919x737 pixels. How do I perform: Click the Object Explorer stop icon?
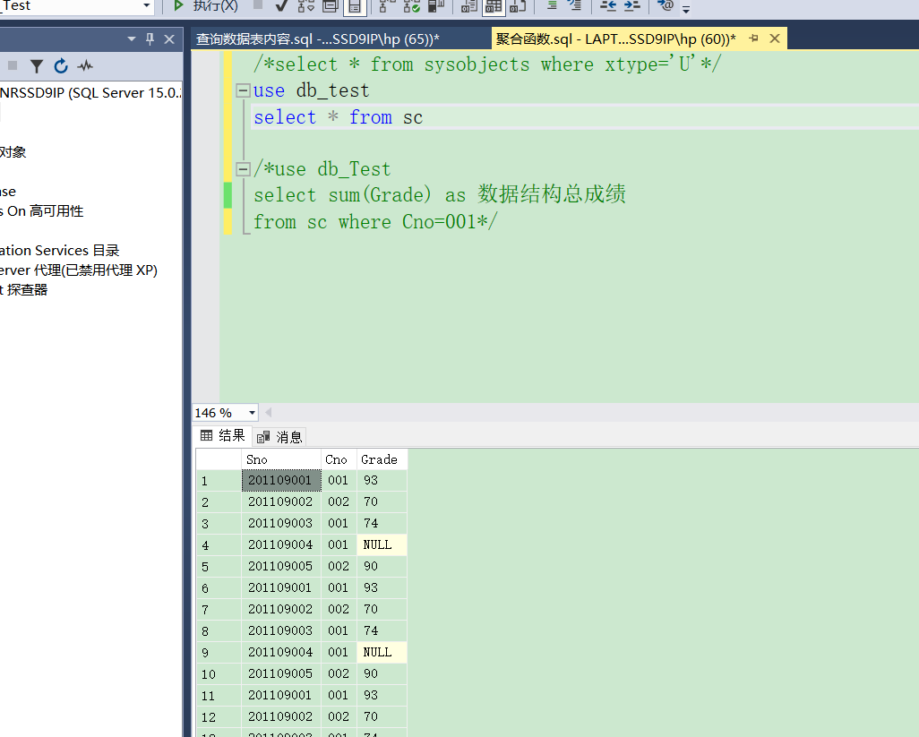click(13, 65)
